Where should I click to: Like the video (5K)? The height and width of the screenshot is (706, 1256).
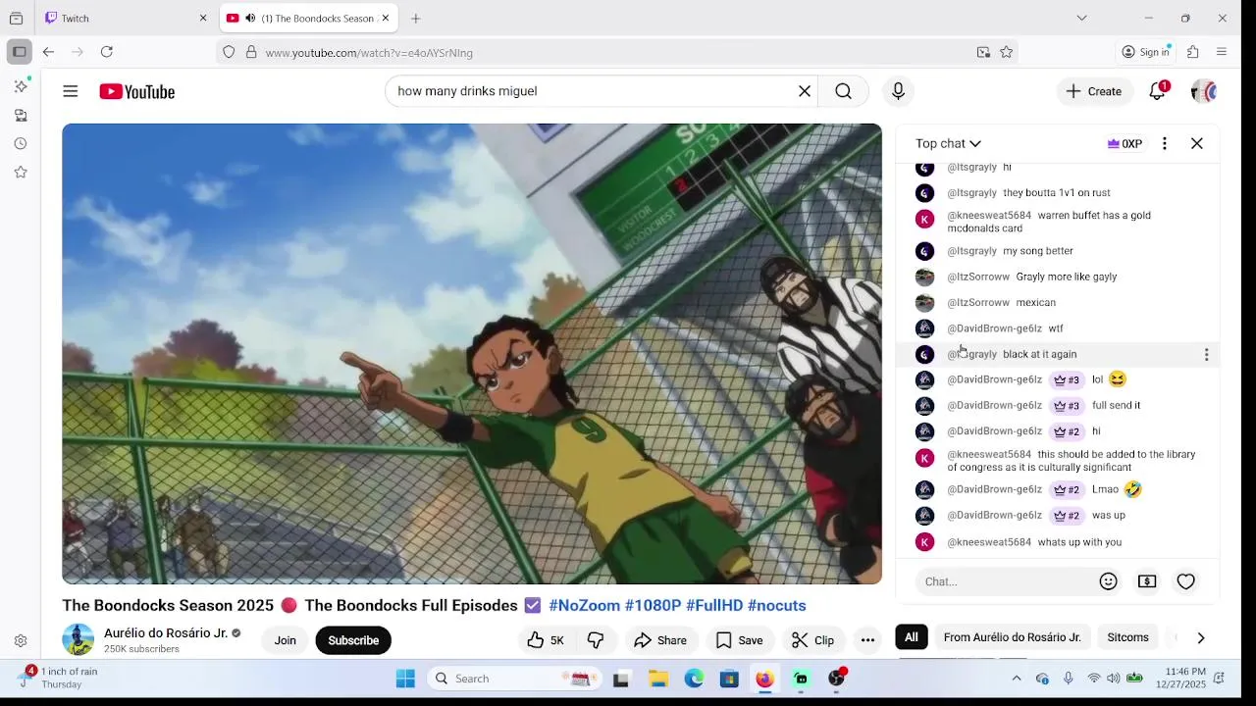click(546, 640)
